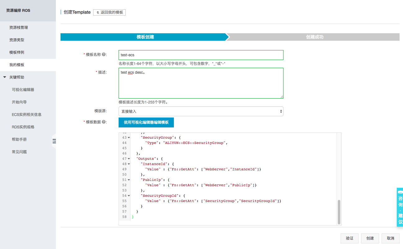Image resolution: width=403 pixels, height=249 pixels.
Task: Open the 模版源 dropdown 直接输入
Action: tap(201, 111)
